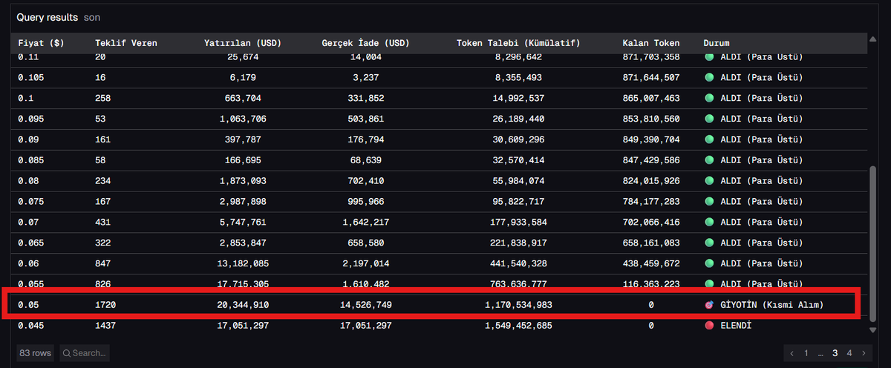Click the 83 rows indicator
The height and width of the screenshot is (368, 891).
pyautogui.click(x=36, y=353)
